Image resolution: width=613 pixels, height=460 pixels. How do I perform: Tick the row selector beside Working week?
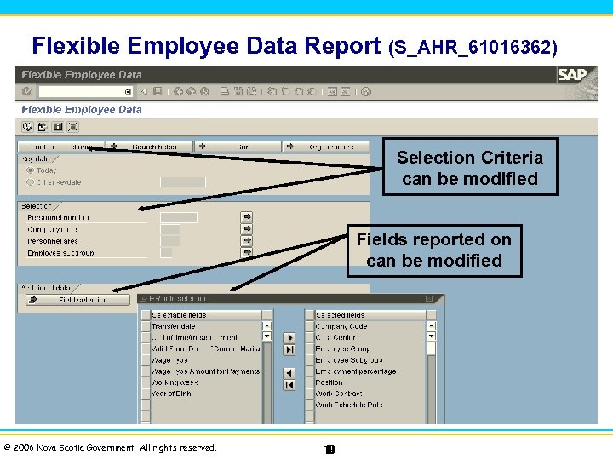pos(146,382)
